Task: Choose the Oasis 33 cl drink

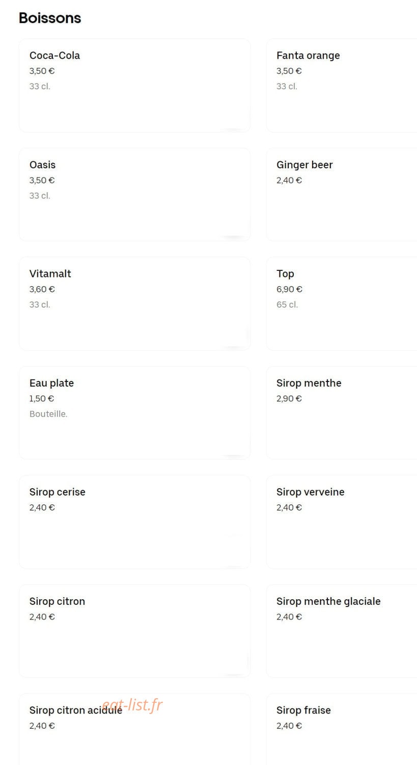Action: point(134,194)
